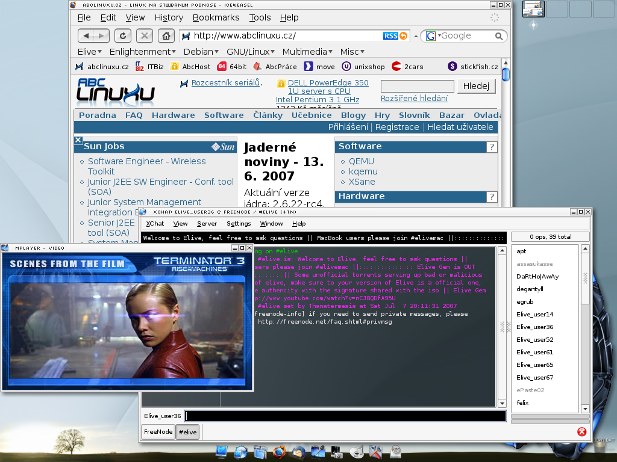Open the XChat Window menu
The image size is (617, 462).
point(271,224)
